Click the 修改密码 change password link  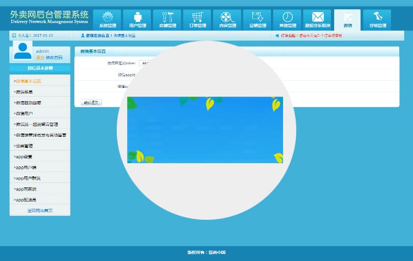[54, 58]
